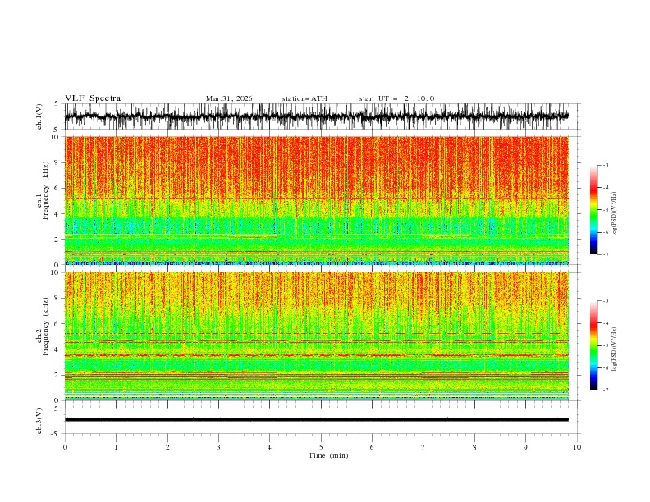The image size is (650, 502).
Task: Click the time axis tick label "1"
Action: 116,447
